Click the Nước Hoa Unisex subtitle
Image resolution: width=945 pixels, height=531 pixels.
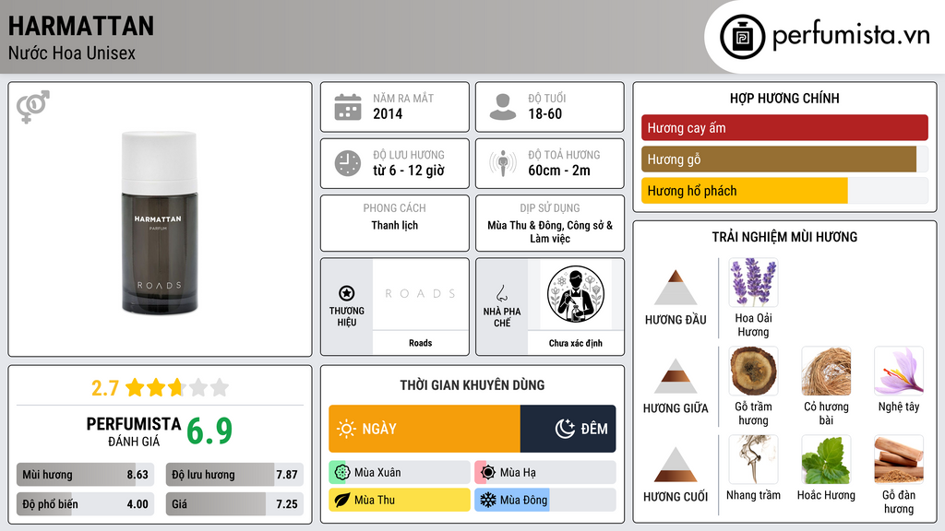pyautogui.click(x=72, y=53)
